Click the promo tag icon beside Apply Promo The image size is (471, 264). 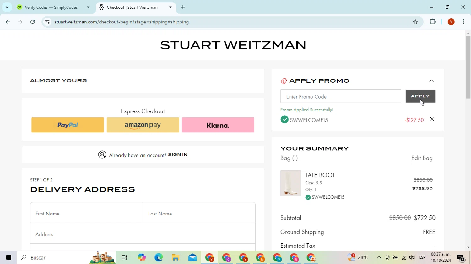click(x=284, y=81)
